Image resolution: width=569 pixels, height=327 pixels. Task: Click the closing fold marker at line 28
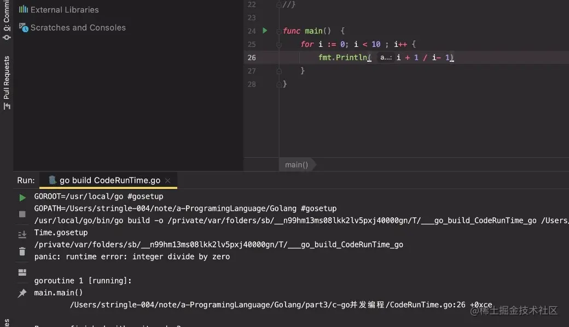[x=279, y=85]
